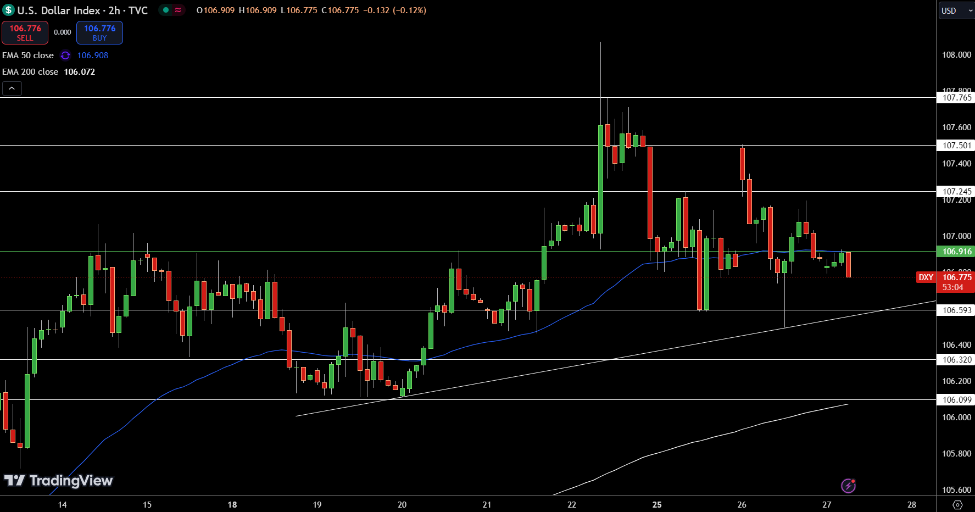Open the chart settings gear icon

[x=957, y=505]
